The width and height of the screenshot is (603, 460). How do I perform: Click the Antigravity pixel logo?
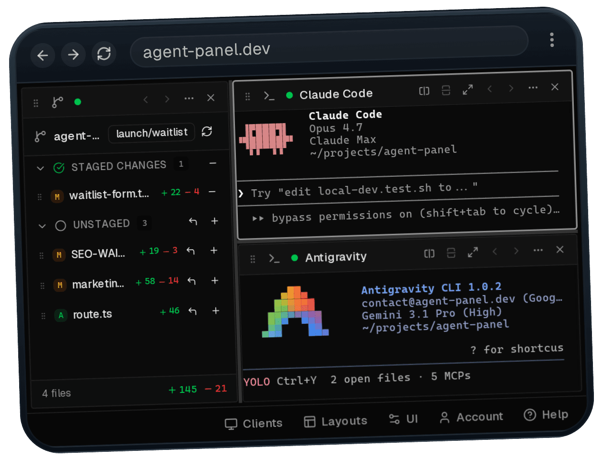tap(295, 311)
